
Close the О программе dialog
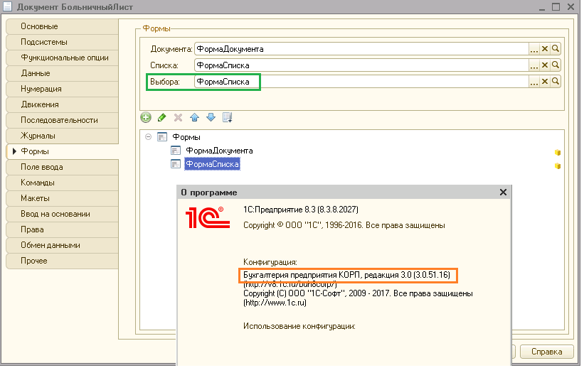pyautogui.click(x=503, y=192)
